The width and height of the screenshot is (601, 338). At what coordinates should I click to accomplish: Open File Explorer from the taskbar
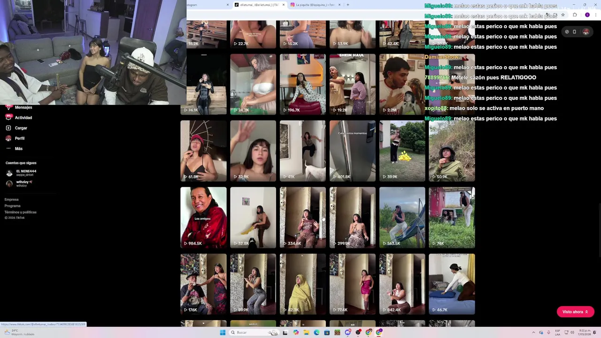(x=307, y=332)
